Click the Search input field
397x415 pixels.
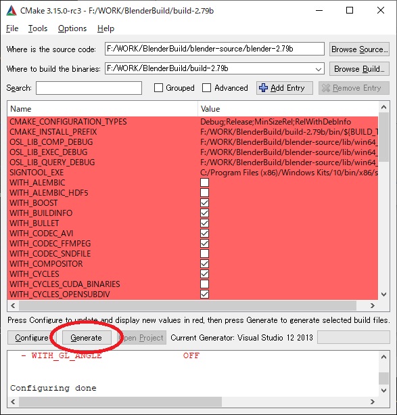coord(89,88)
